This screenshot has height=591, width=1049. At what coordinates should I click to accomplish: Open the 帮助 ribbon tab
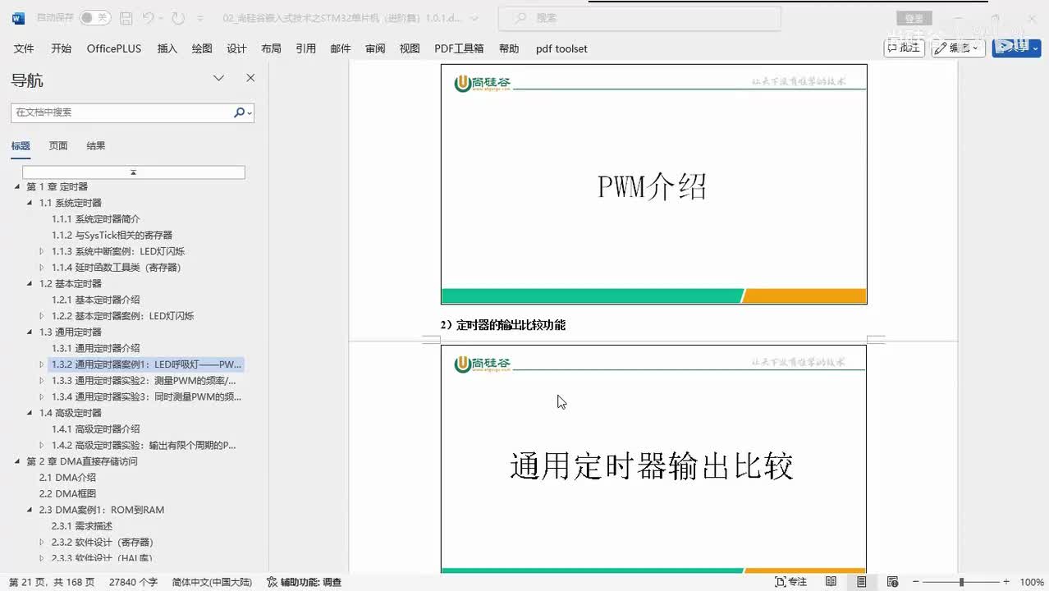(509, 48)
